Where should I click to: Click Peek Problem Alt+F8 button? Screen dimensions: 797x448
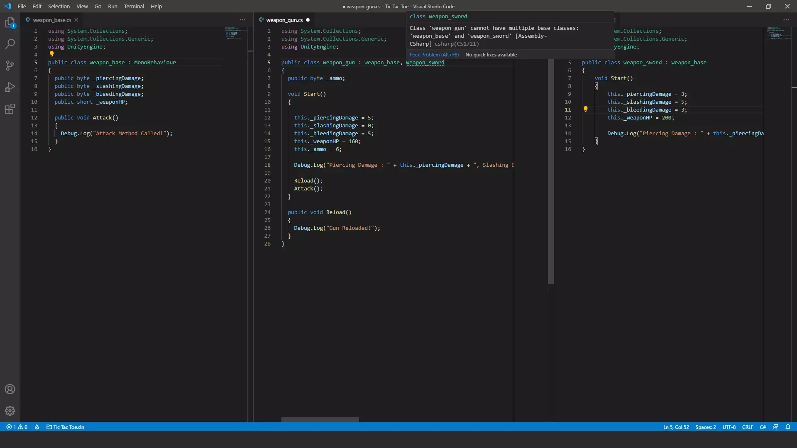point(434,55)
